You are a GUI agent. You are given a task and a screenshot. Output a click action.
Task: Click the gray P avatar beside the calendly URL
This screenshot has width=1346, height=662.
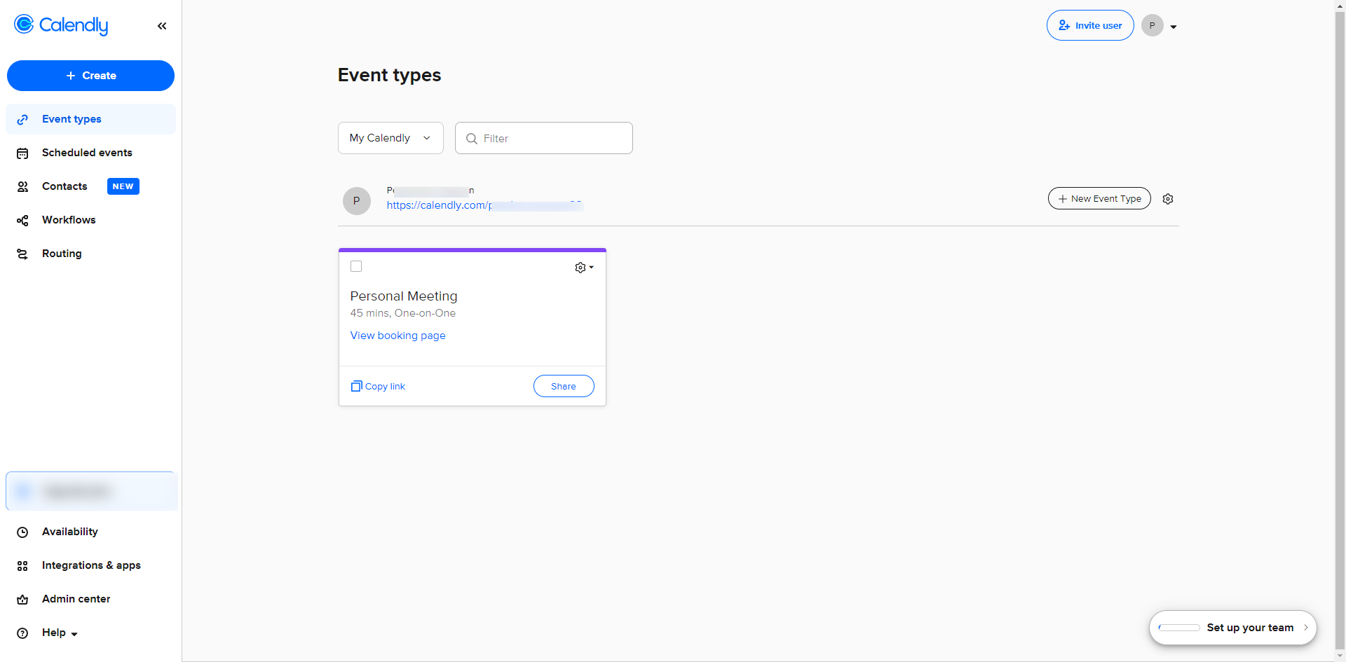tap(357, 201)
